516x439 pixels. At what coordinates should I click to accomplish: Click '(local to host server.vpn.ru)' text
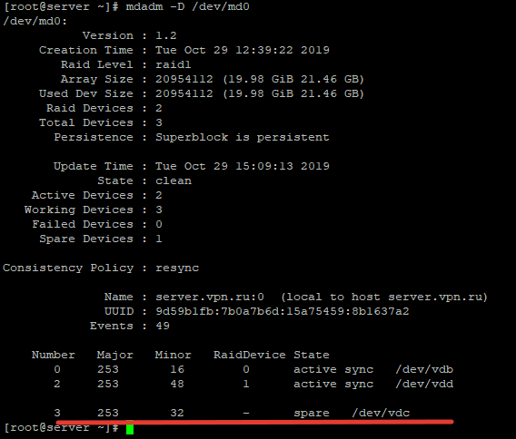(x=384, y=297)
